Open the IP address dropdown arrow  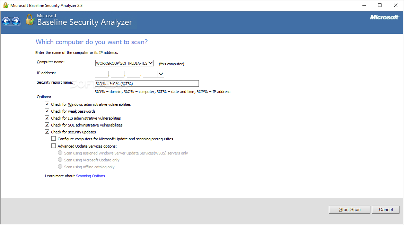click(161, 74)
